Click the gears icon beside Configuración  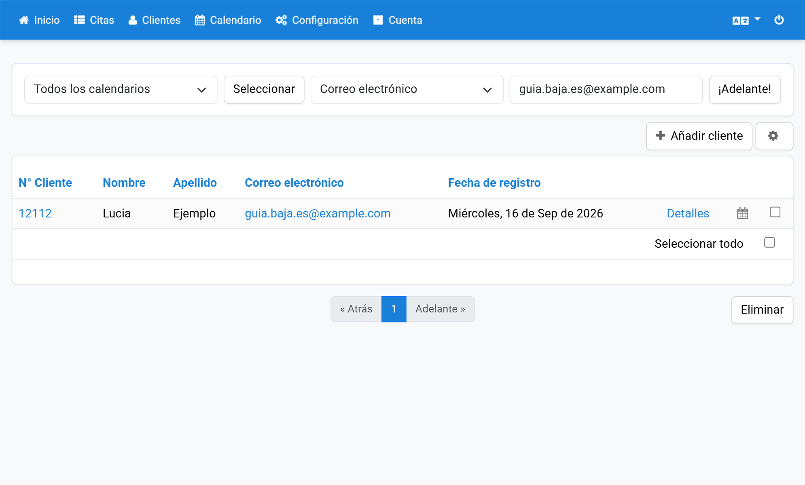coord(281,20)
